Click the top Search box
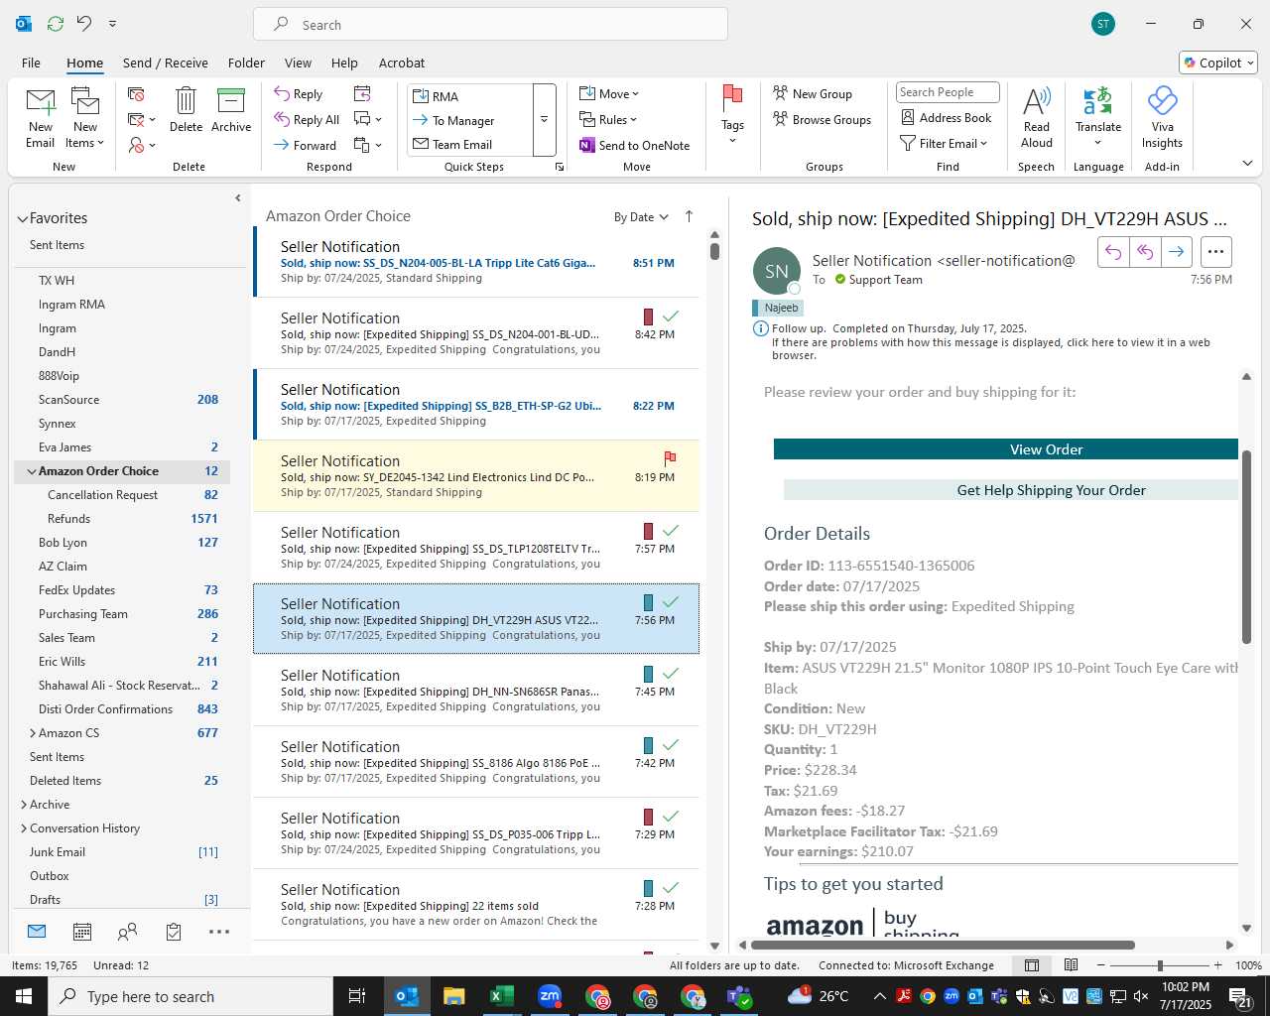The width and height of the screenshot is (1270, 1016). pos(490,25)
